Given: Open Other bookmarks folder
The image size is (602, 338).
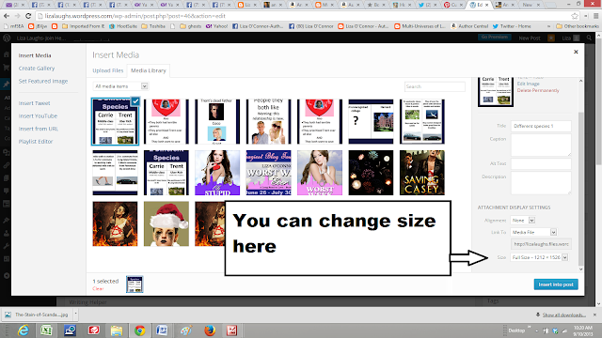Looking at the screenshot, I should pos(578,26).
